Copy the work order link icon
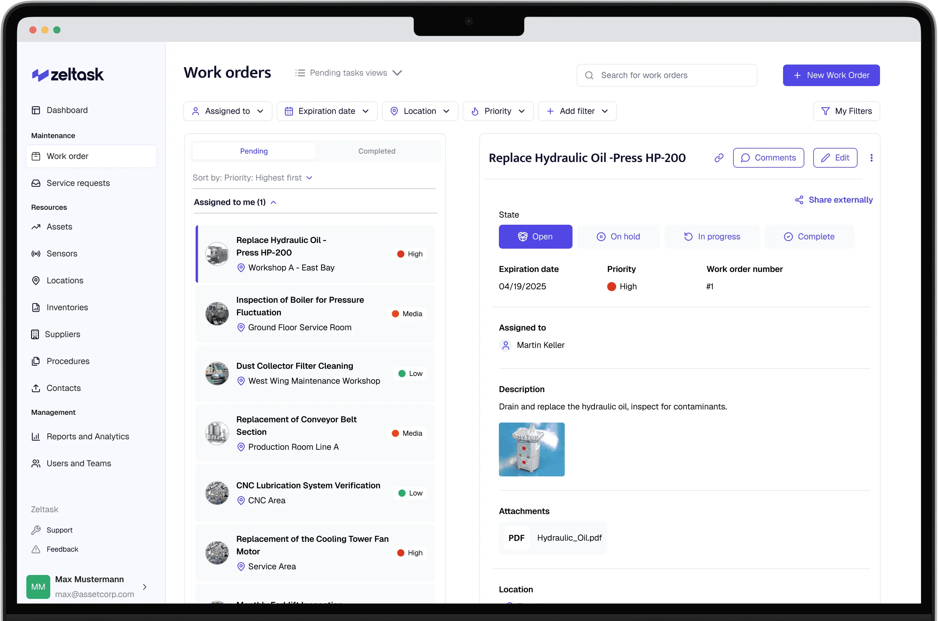 [x=719, y=157]
